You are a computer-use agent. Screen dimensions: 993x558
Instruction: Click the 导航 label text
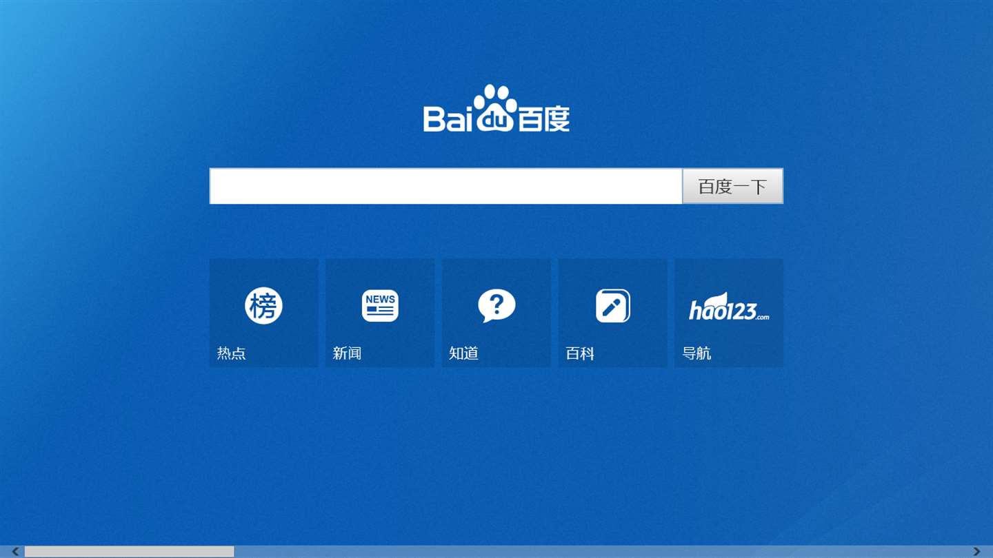pos(696,353)
